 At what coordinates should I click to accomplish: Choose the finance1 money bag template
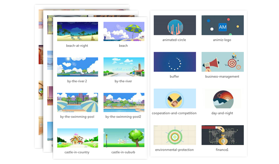tap(222, 135)
